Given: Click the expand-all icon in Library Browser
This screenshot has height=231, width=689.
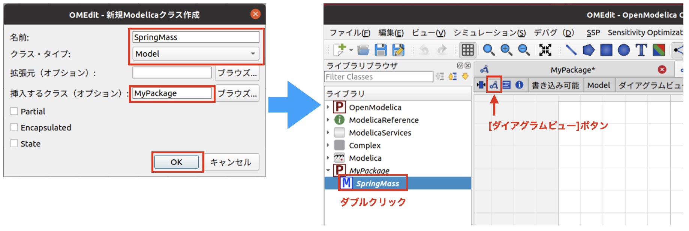Looking at the screenshot, I should click(x=440, y=76).
